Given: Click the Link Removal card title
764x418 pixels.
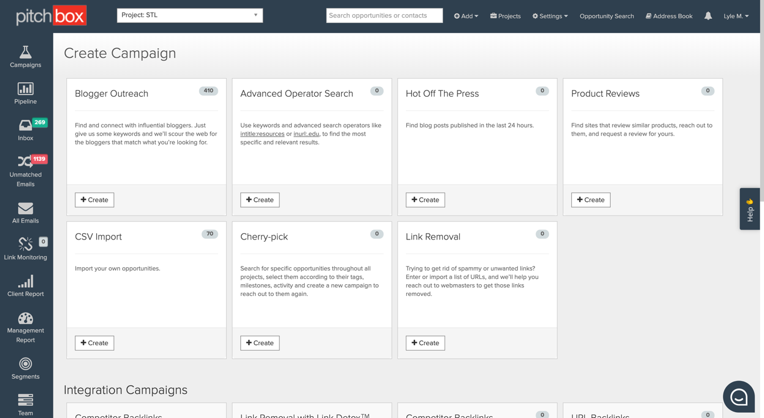Looking at the screenshot, I should click(x=433, y=237).
